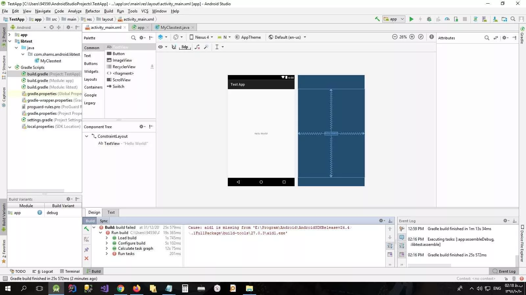526x295 pixels.
Task: Search the Palette with magnifier icon
Action: point(133,38)
